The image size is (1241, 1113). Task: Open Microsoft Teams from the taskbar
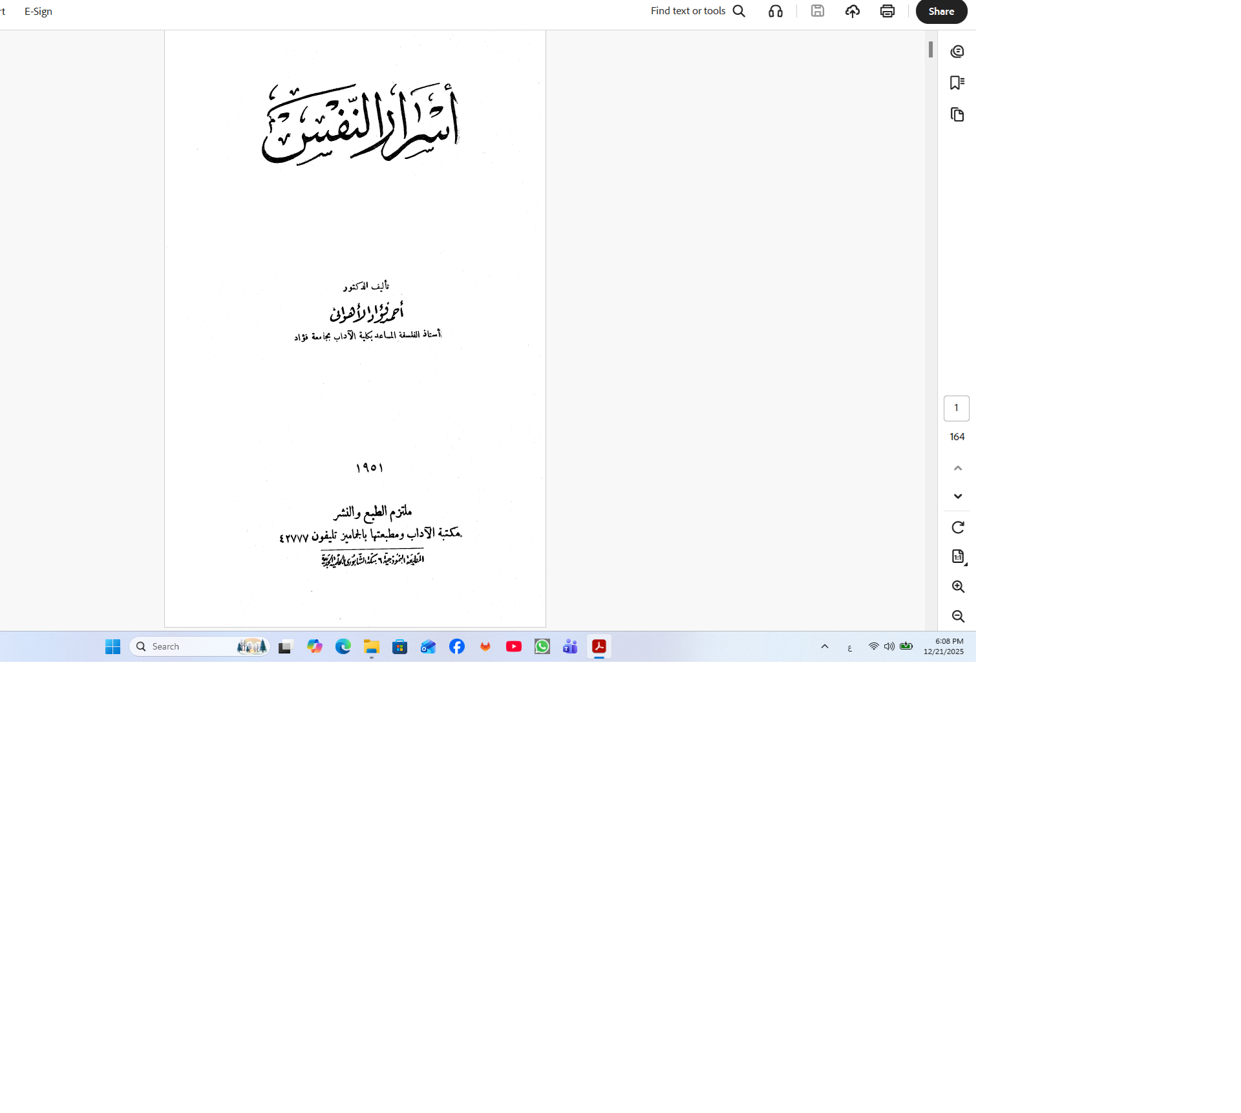[571, 646]
